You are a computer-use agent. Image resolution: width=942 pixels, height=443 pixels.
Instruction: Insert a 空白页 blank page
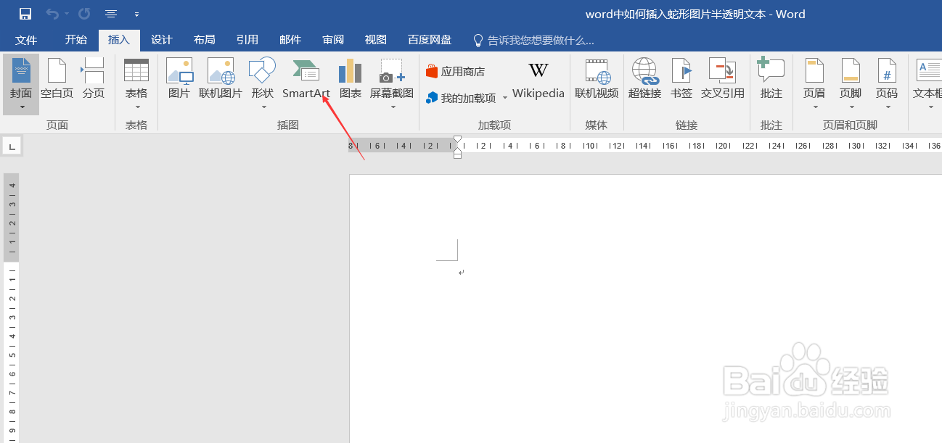coord(57,78)
